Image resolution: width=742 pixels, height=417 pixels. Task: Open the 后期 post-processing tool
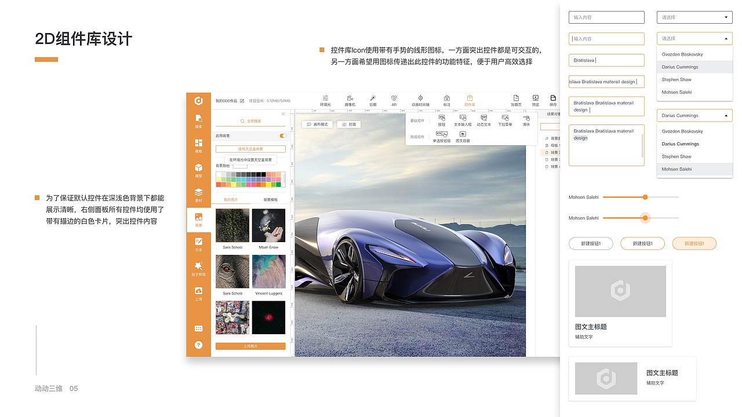373,101
